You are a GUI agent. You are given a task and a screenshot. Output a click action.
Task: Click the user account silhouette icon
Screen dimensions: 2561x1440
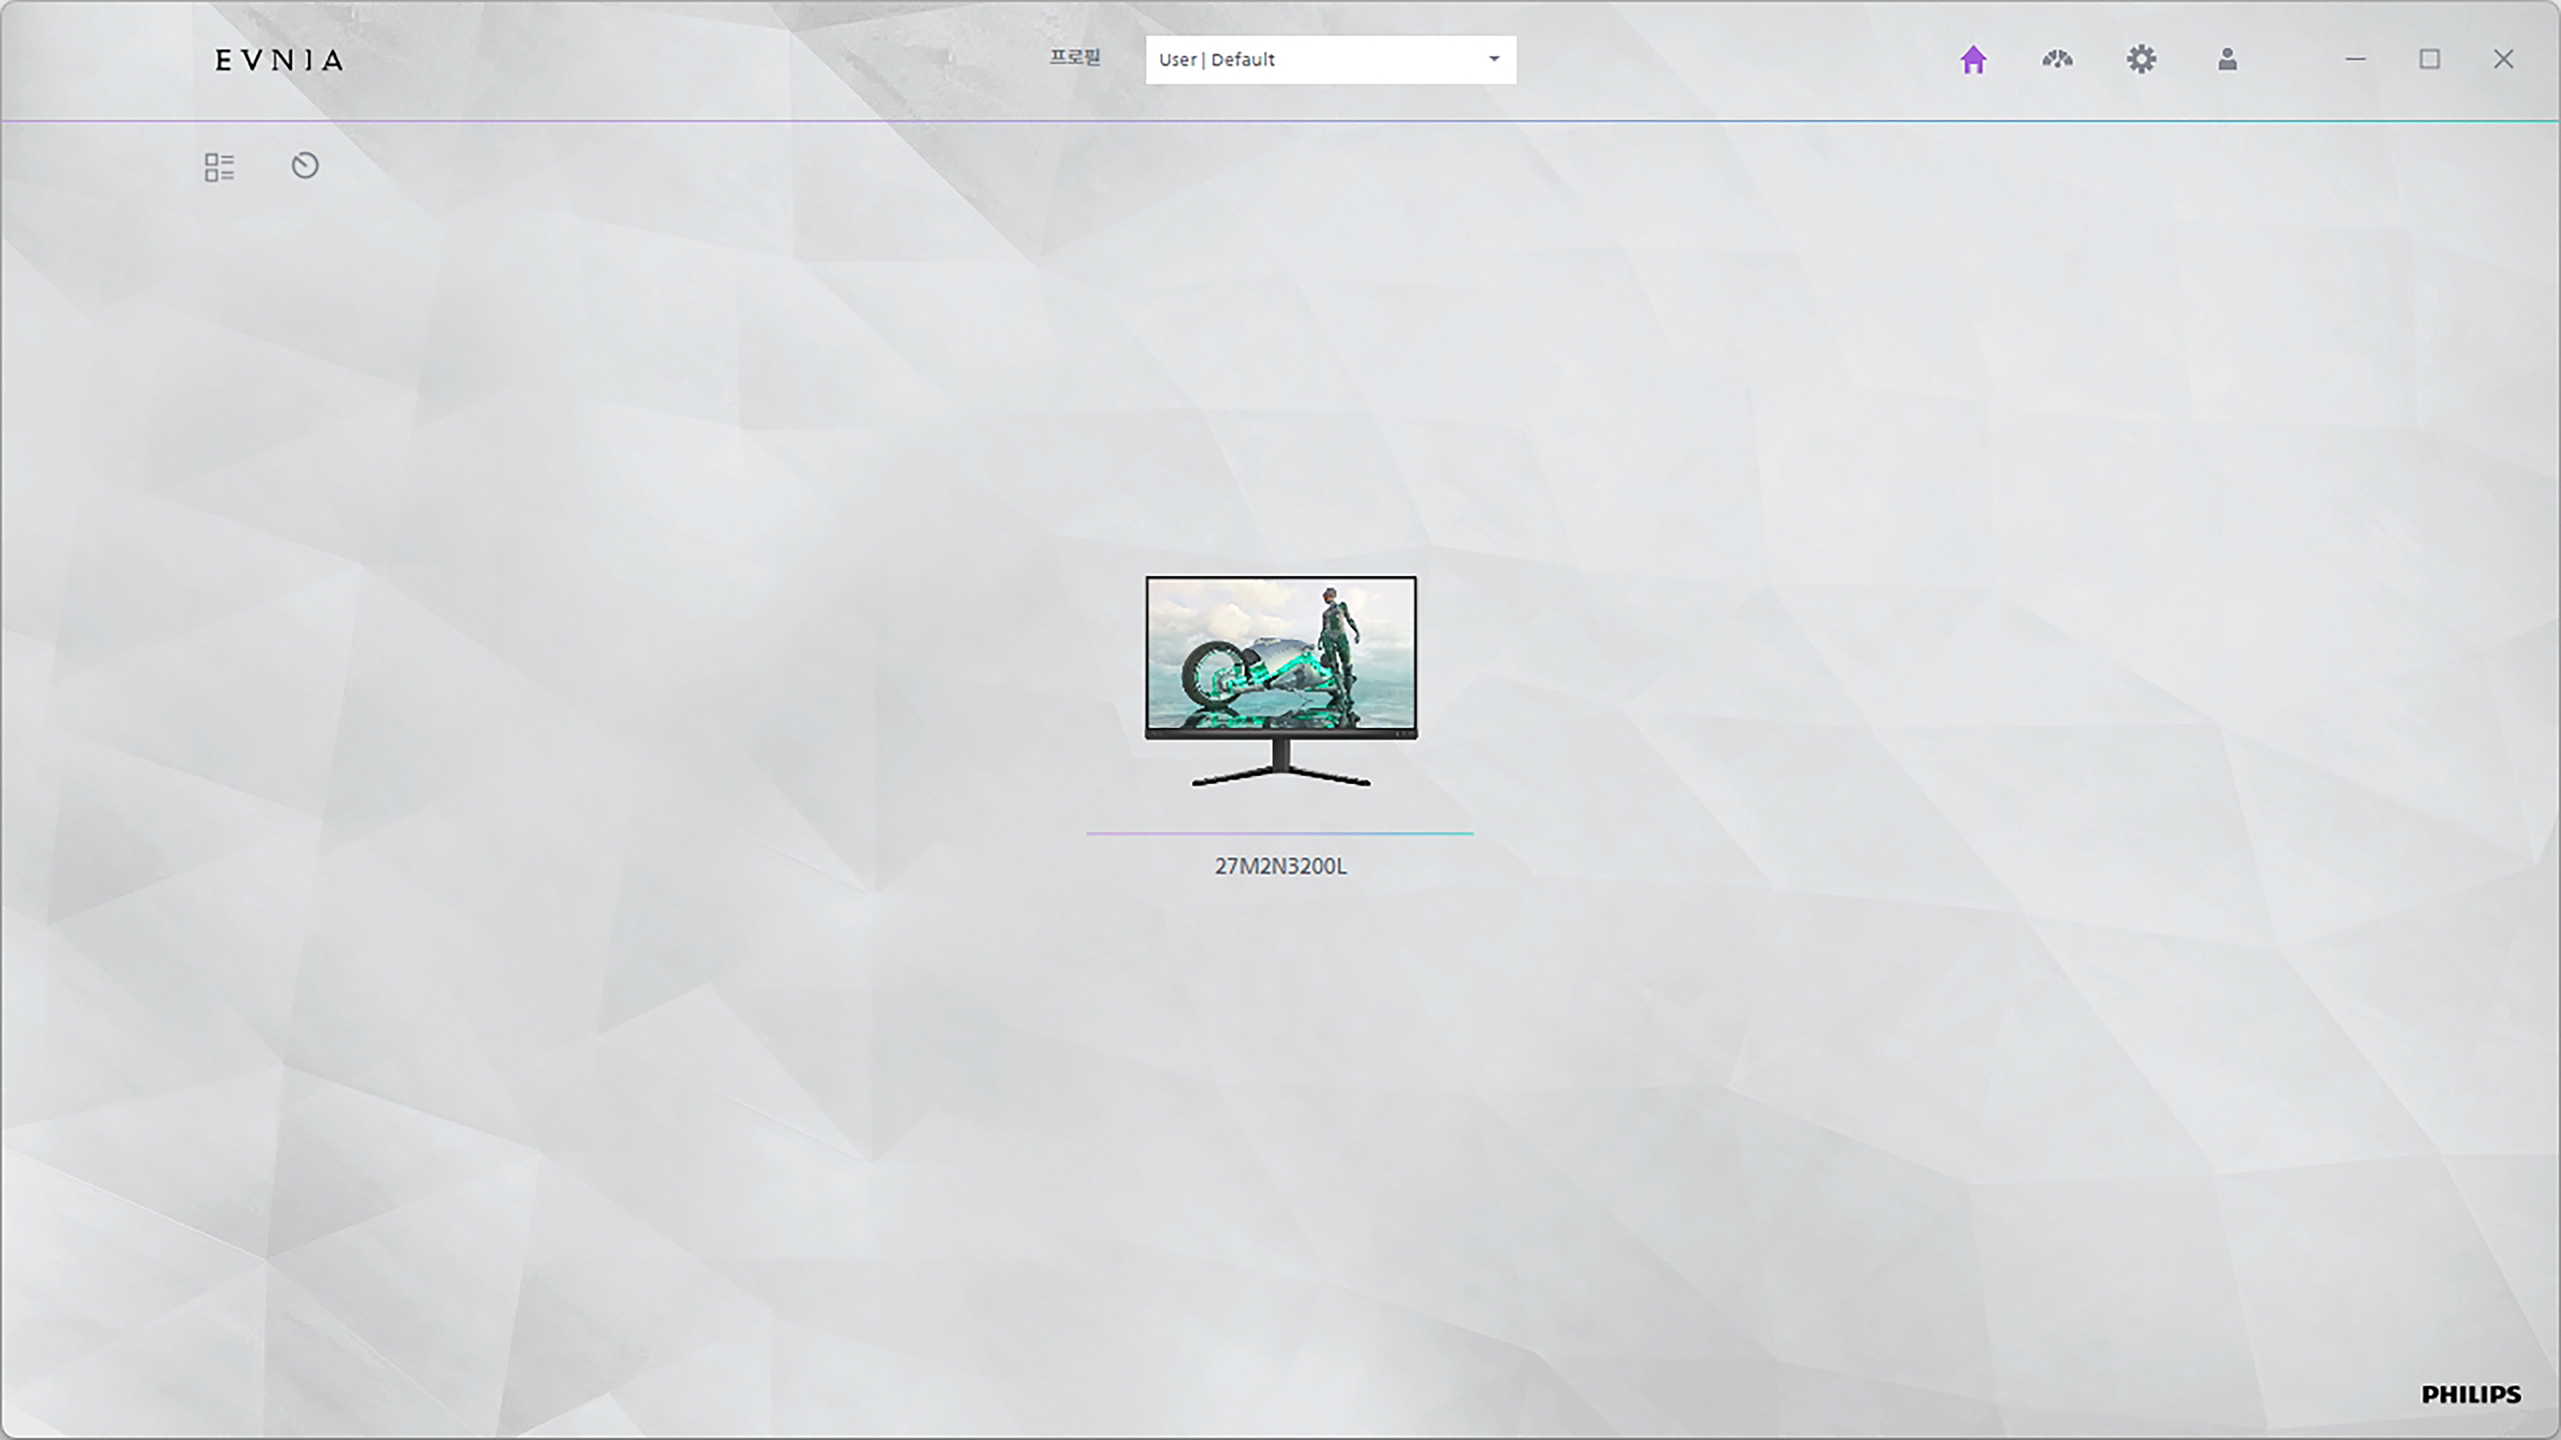pyautogui.click(x=2227, y=60)
